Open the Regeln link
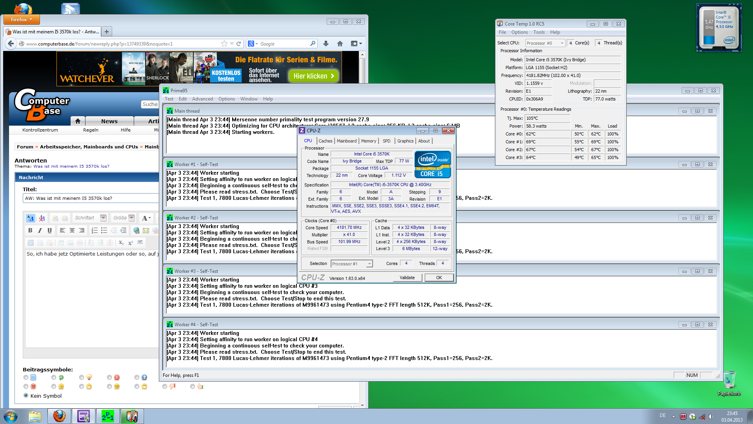 (x=91, y=130)
